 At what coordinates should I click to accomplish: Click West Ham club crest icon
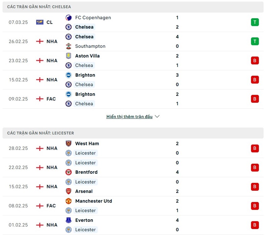coord(69,144)
